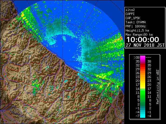Pick the bright green 11 to 14 band
Viewport: 166px width, 124px height.
coord(143,92)
